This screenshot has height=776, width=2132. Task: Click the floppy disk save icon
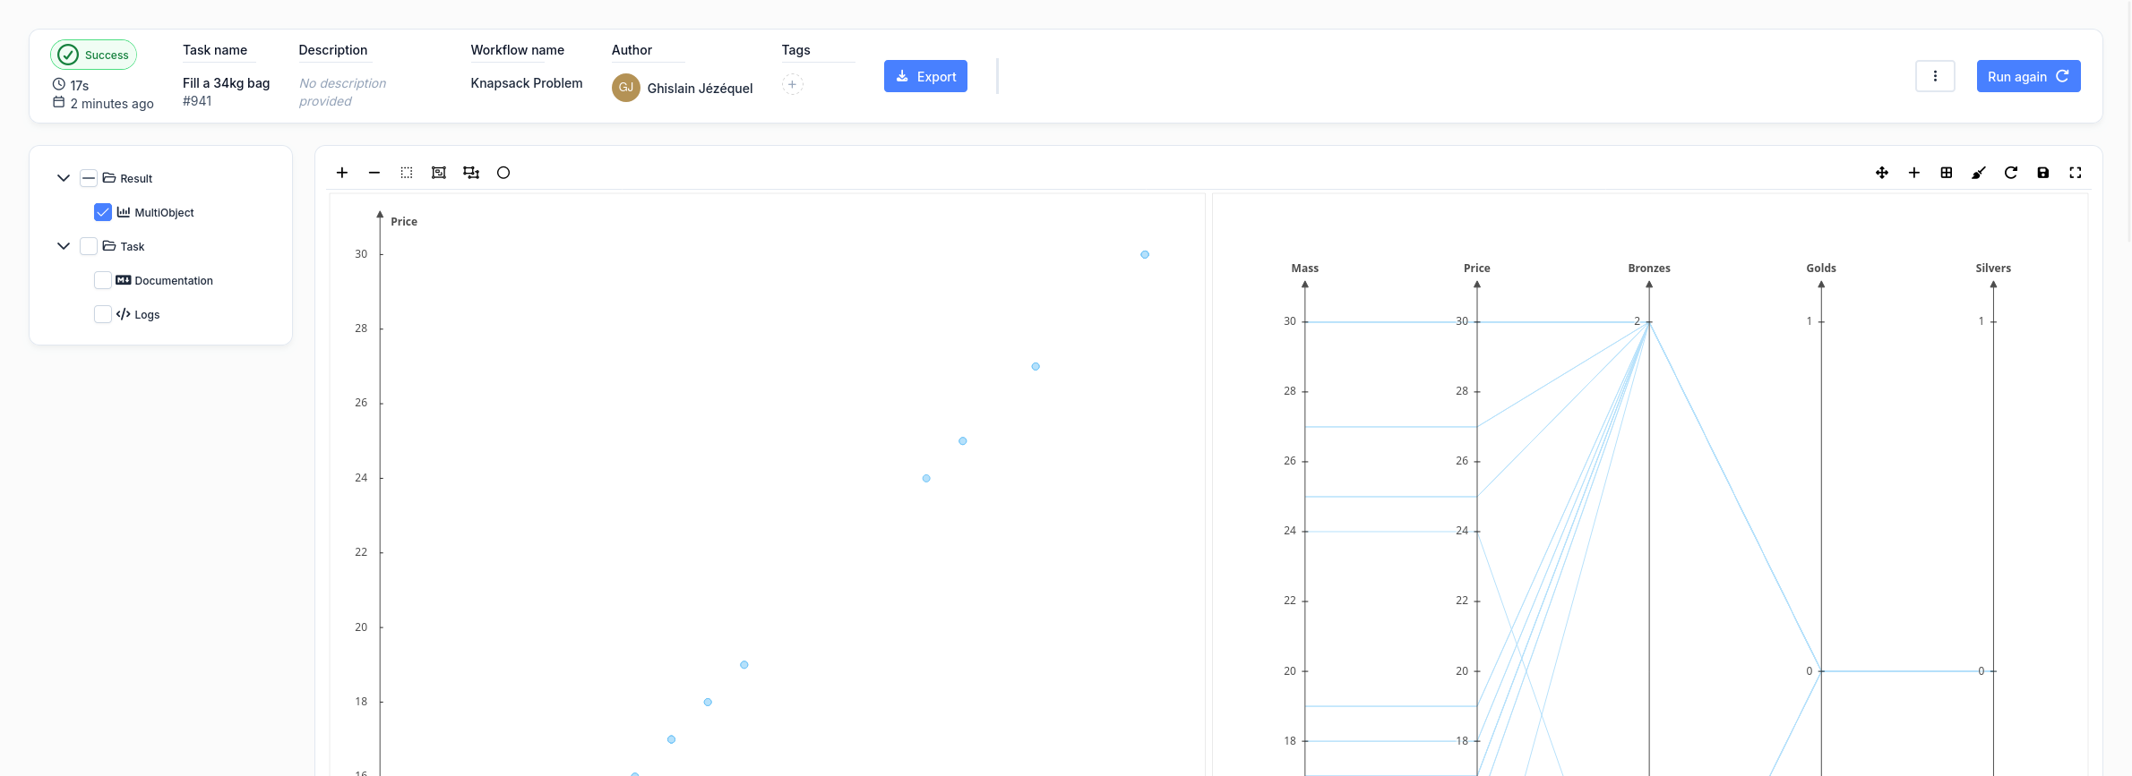pos(2043,173)
